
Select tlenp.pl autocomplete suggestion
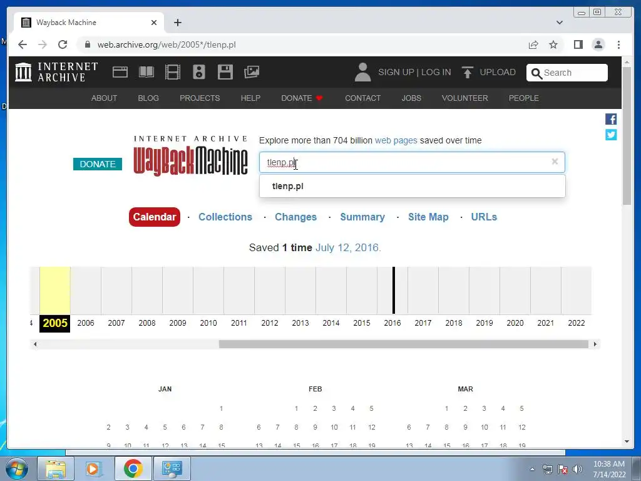pos(412,186)
